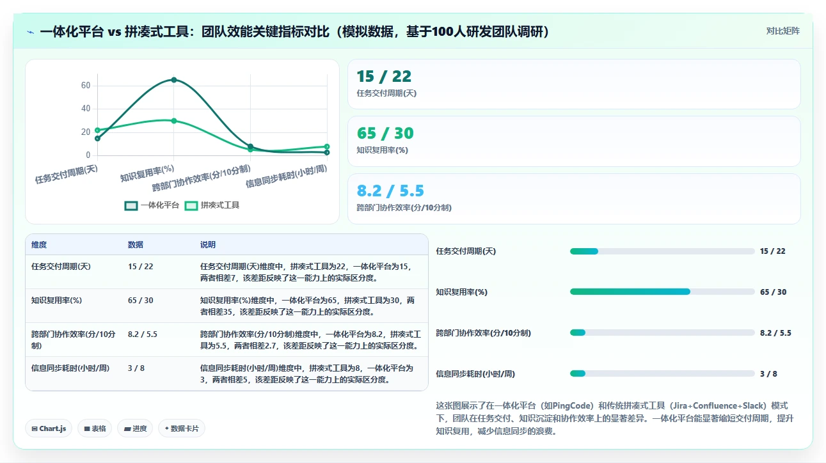Click the 信息同步耗时 progress bar
Viewport: 826px width, 463px height.
(x=662, y=373)
